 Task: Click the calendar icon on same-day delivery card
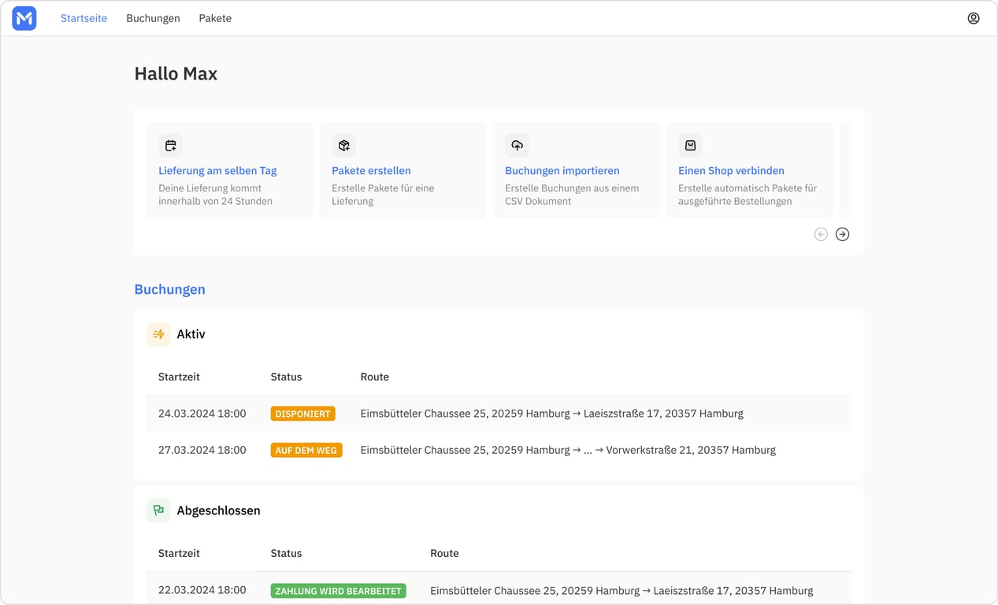pyautogui.click(x=170, y=146)
